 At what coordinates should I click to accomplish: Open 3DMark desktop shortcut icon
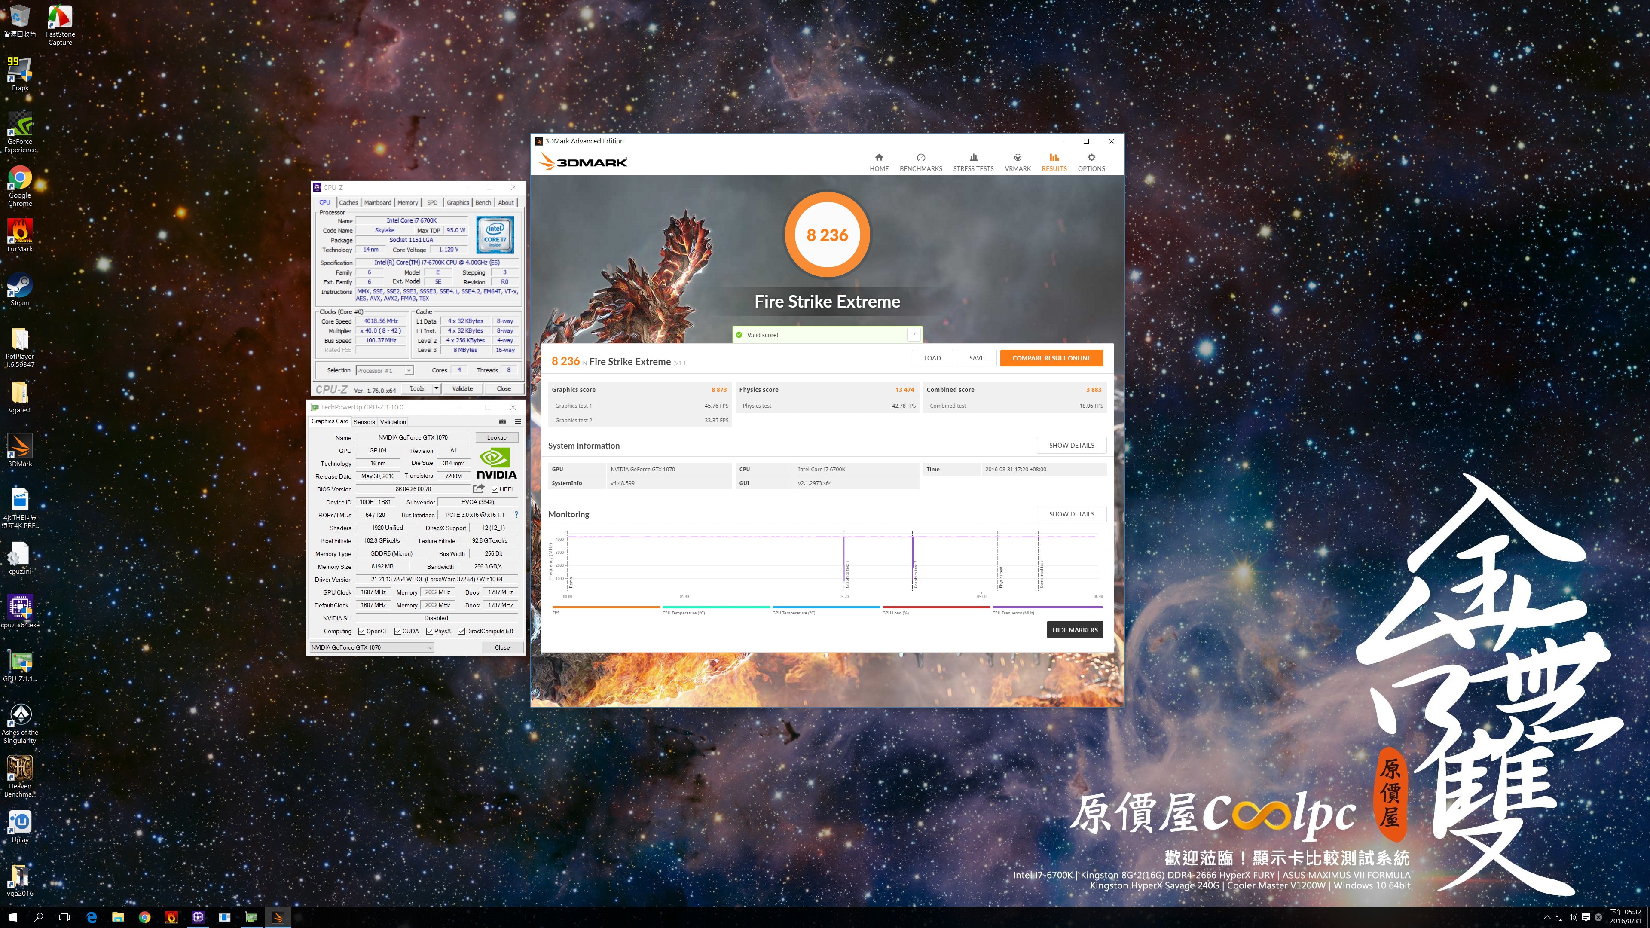click(x=20, y=449)
